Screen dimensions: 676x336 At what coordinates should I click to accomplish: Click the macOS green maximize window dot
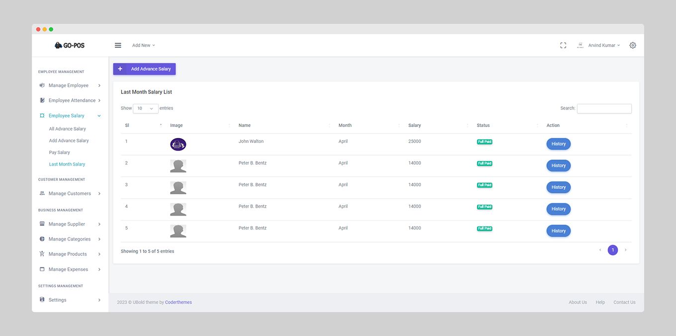tap(51, 29)
